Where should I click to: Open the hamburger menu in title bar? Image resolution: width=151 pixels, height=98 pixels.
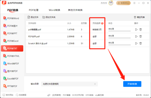point(134,3)
